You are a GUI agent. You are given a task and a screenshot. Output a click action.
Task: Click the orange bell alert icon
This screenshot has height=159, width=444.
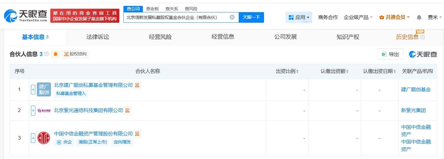pos(56,54)
